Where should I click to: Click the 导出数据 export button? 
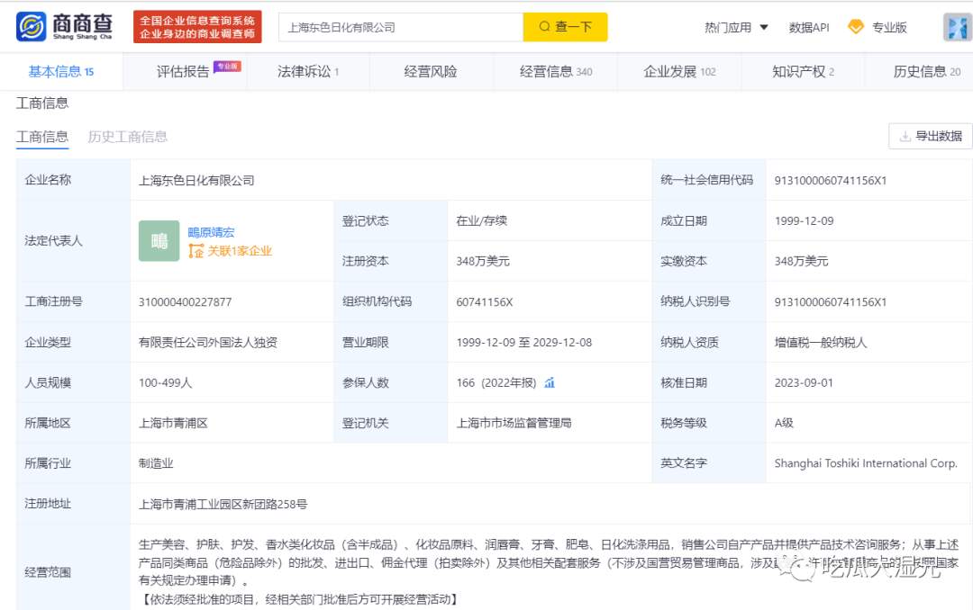pyautogui.click(x=931, y=136)
